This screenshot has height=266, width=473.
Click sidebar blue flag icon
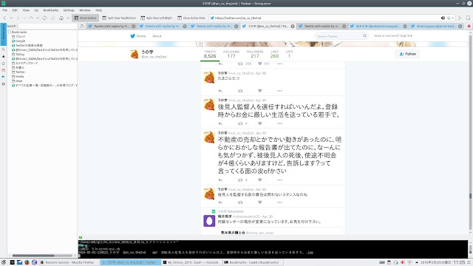tap(3, 77)
